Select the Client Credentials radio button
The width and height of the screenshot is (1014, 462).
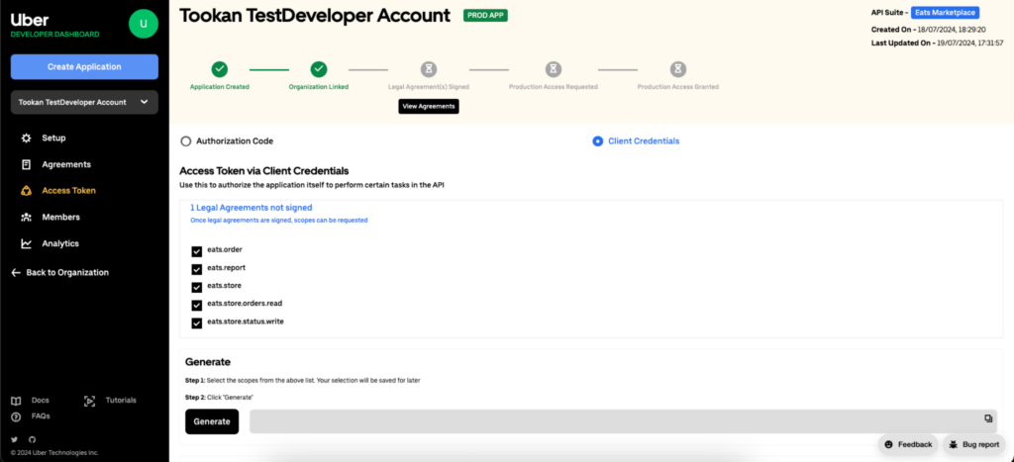click(x=597, y=140)
